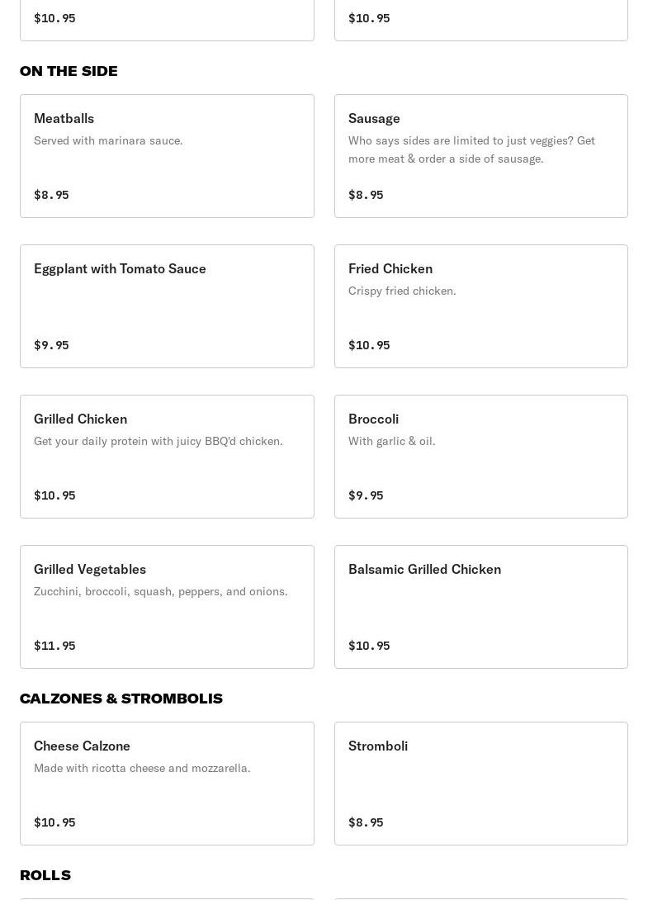Open the Grilled Chicken item card

pos(167,457)
